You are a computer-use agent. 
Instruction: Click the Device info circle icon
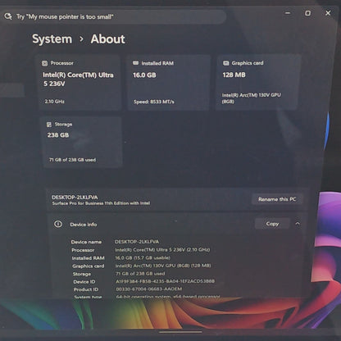tap(58, 224)
